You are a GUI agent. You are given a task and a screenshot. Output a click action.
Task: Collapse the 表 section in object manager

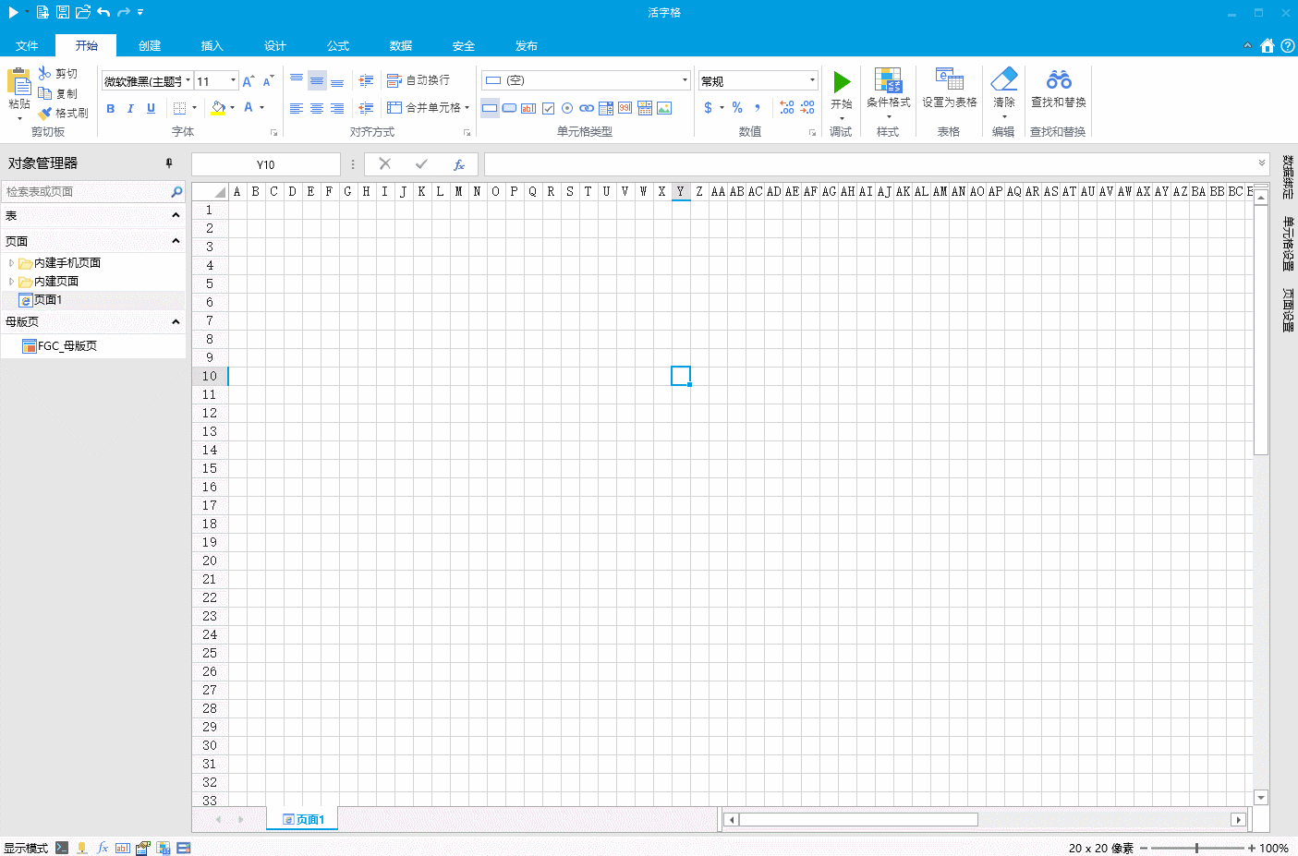176,215
